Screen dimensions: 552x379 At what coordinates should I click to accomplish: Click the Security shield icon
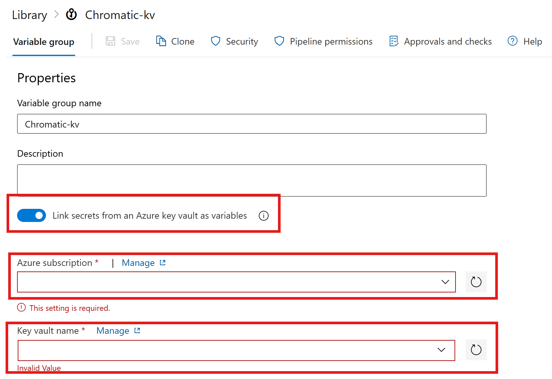(x=215, y=41)
